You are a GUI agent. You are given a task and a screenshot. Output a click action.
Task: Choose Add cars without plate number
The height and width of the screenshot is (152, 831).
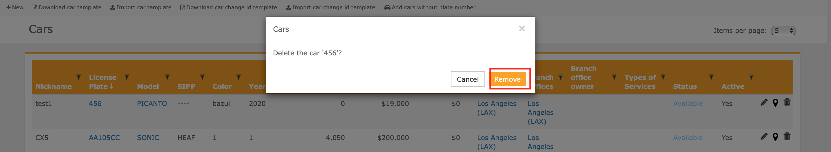pyautogui.click(x=430, y=7)
